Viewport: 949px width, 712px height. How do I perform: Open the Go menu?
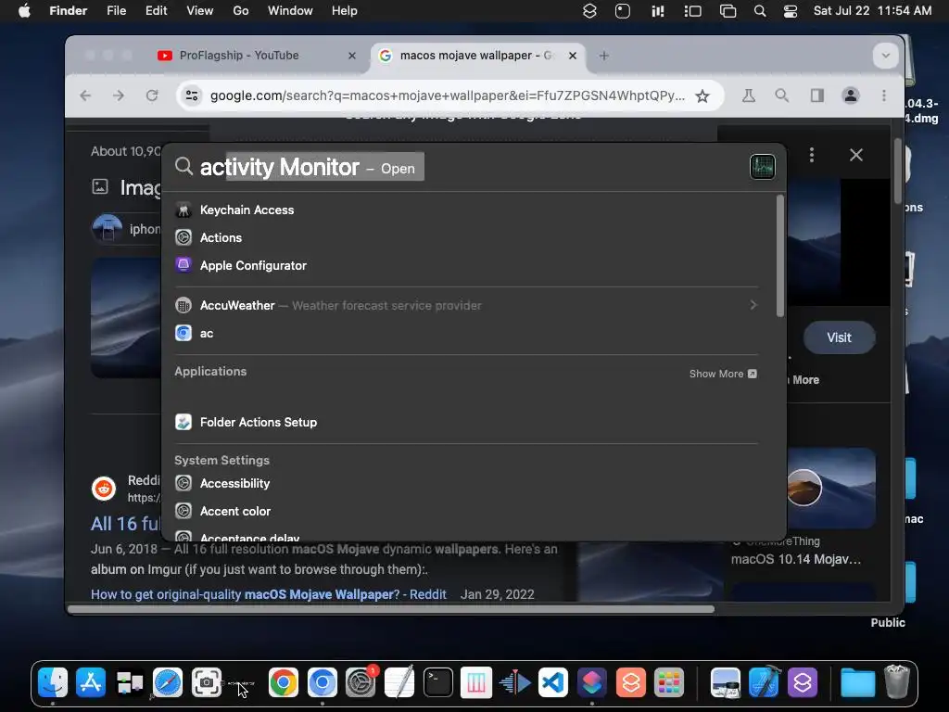[241, 11]
